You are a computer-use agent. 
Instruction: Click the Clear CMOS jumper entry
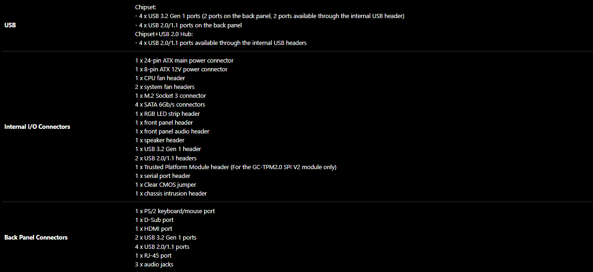[166, 185]
